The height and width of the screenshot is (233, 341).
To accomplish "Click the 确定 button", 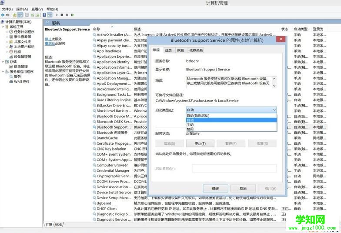I will pyautogui.click(x=216, y=189).
